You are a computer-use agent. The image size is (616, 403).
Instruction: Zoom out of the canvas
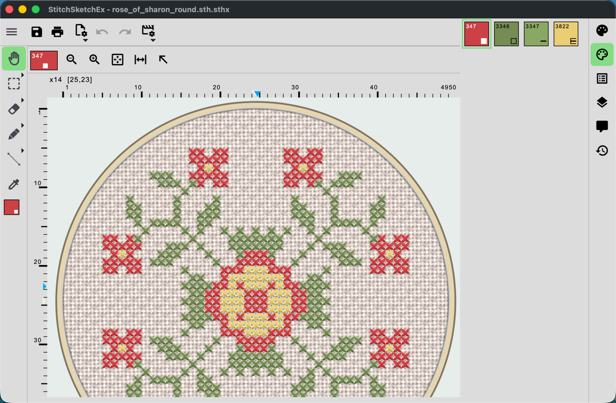(x=71, y=60)
